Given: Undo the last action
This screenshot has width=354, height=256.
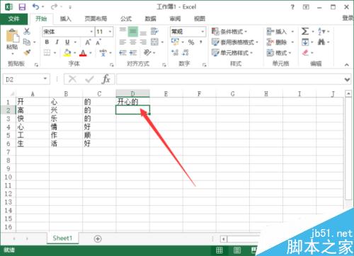Looking at the screenshot, I should coord(36,7).
